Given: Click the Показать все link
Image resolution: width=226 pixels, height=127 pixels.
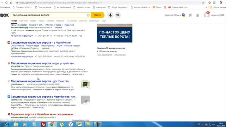Looking at the screenshot, I should [120, 55].
